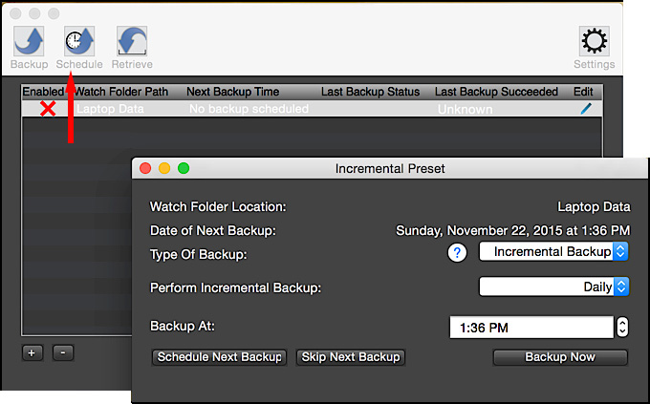Screen dimensions: 650x404
Task: Zoom Incremental Preset window with green button
Action: point(184,168)
